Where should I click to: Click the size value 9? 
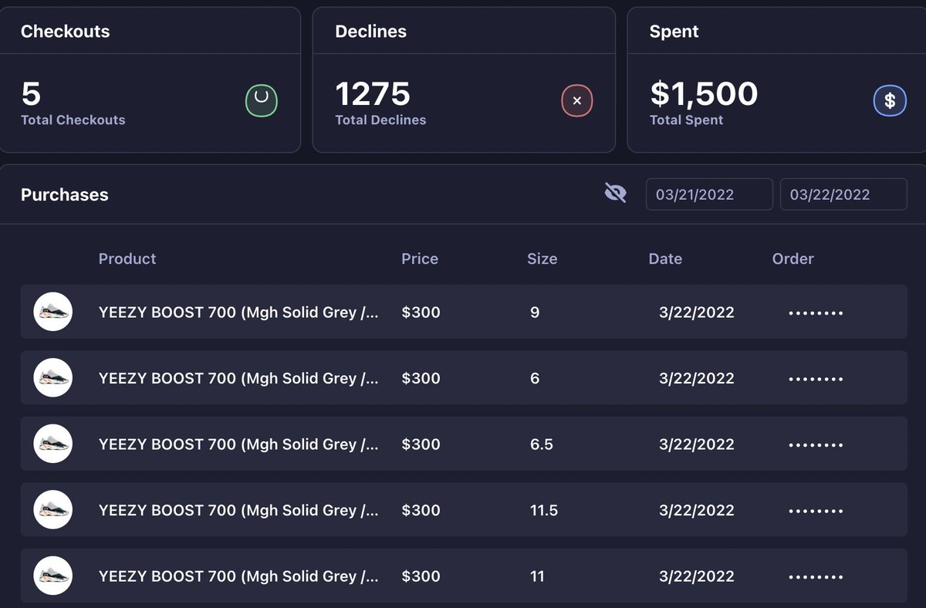click(x=535, y=312)
